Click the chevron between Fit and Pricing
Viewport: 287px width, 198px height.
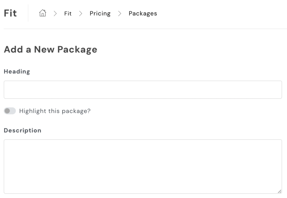tap(81, 13)
